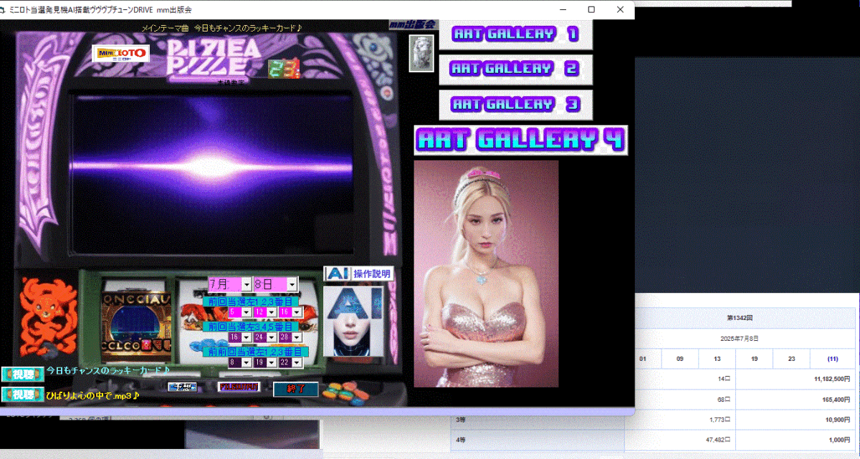Image resolution: width=860 pixels, height=459 pixels.
Task: Expand the dropdown showing 12
Action: pos(271,312)
